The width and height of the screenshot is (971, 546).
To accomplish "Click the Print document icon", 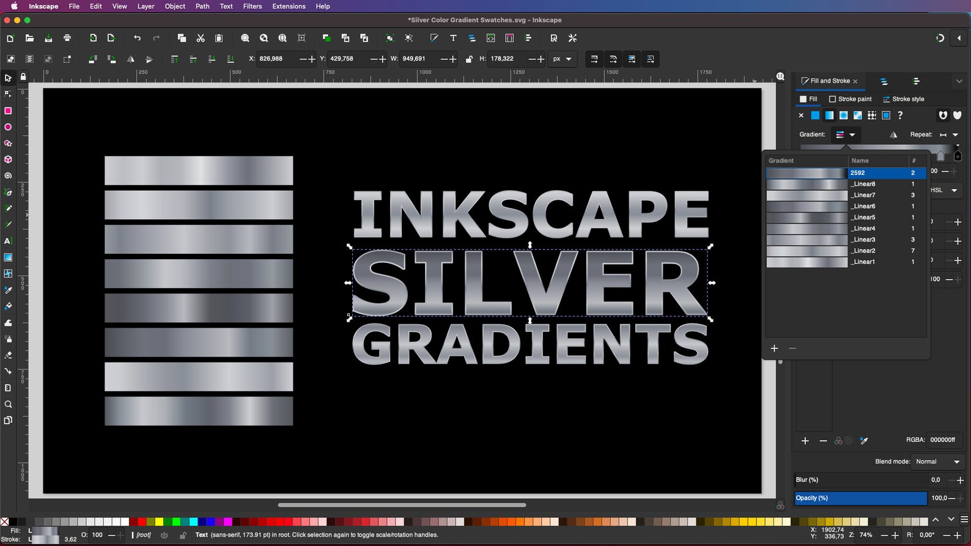I will pyautogui.click(x=67, y=38).
